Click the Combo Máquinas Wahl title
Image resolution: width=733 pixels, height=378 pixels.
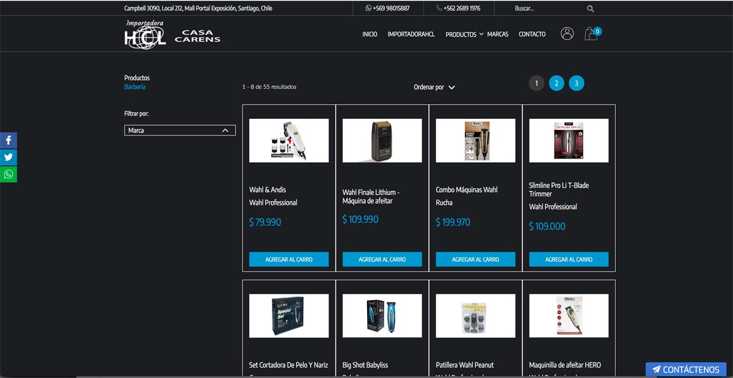(467, 190)
